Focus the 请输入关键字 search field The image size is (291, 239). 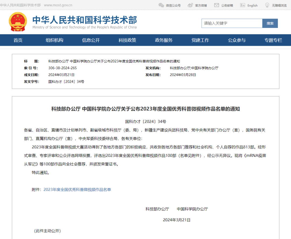click(x=232, y=23)
